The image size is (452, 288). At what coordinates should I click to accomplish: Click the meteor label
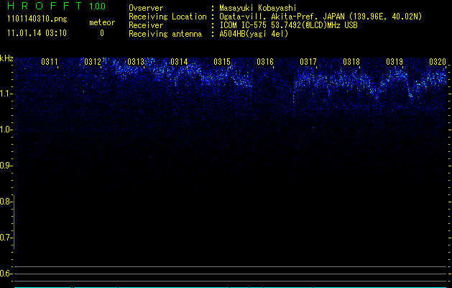[x=102, y=22]
